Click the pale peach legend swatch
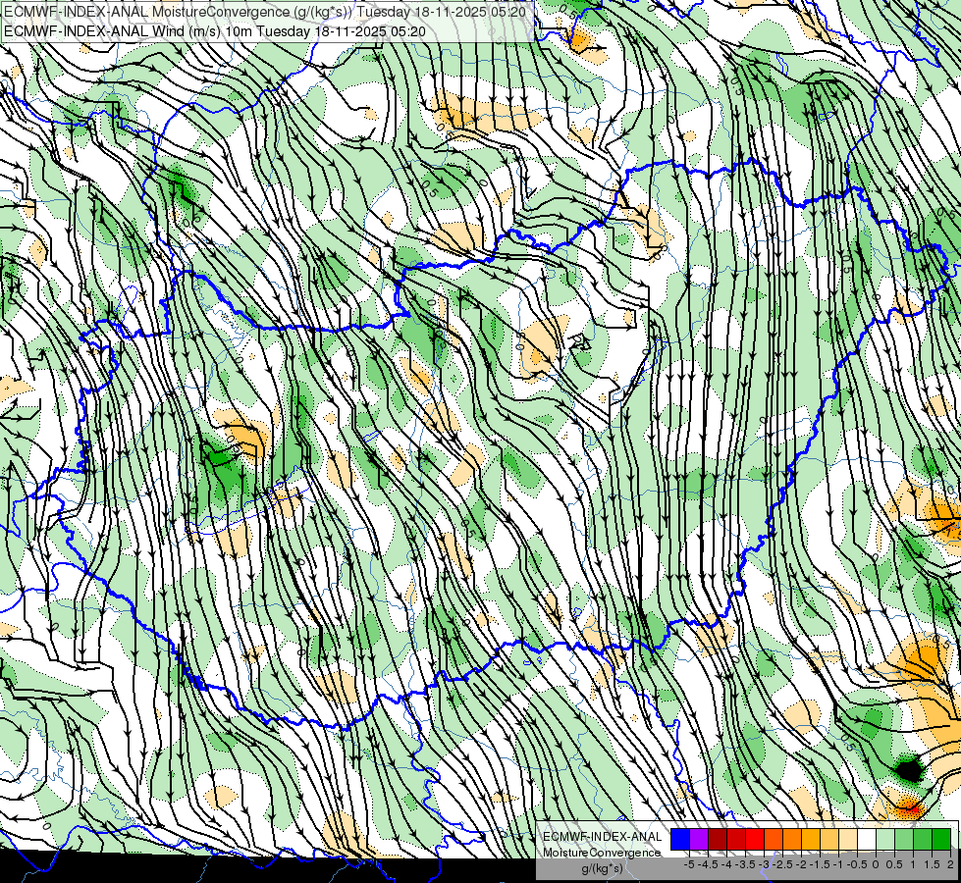Screen dimensions: 961x883 pyautogui.click(x=848, y=840)
